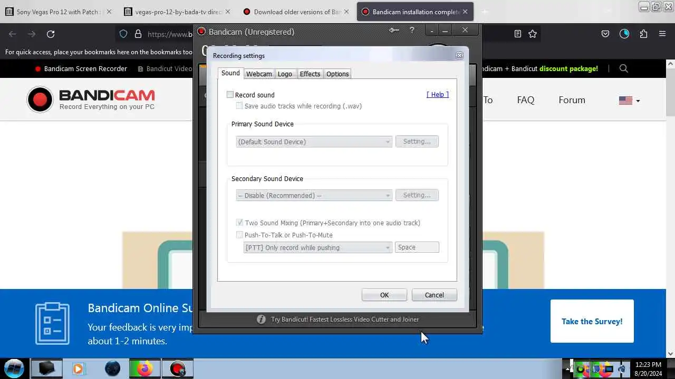The image size is (675, 379).
Task: Open Forum link in site navigation
Action: coord(572,100)
